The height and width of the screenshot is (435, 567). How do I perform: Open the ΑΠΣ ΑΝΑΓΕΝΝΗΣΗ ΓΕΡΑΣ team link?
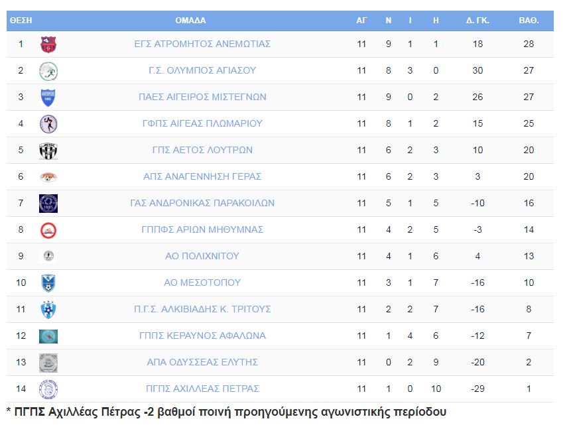(x=202, y=176)
